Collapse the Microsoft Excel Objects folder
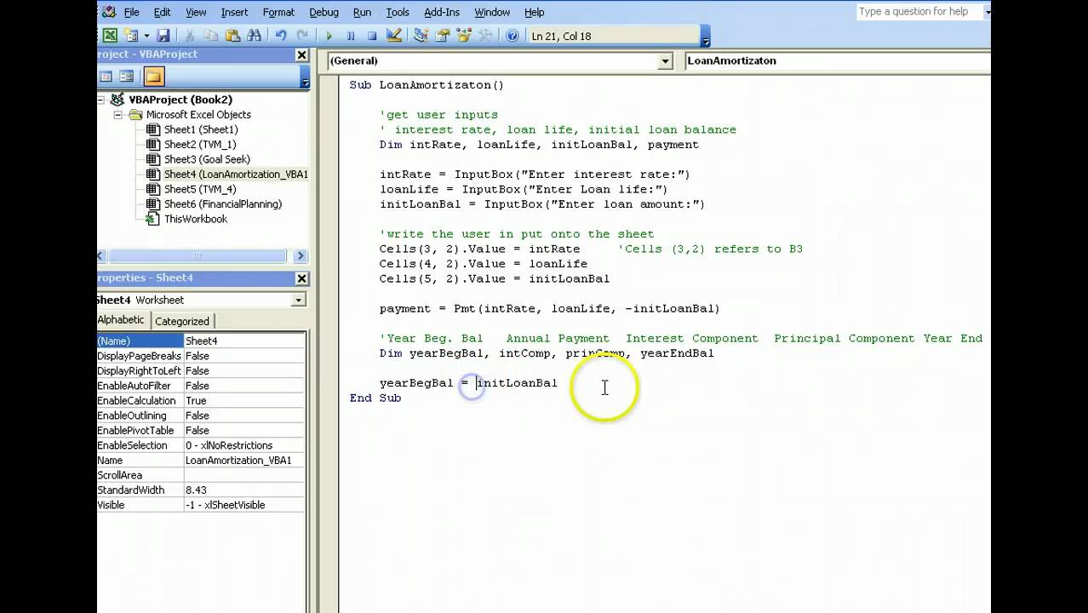The image size is (1088, 613). click(x=118, y=115)
